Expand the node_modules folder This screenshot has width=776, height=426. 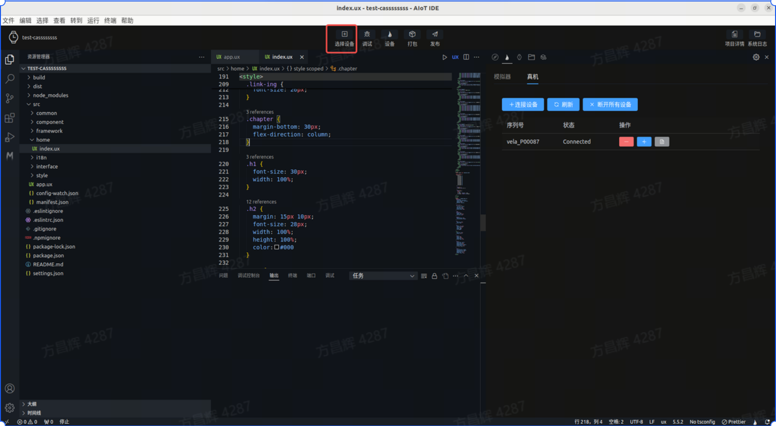[x=50, y=95]
